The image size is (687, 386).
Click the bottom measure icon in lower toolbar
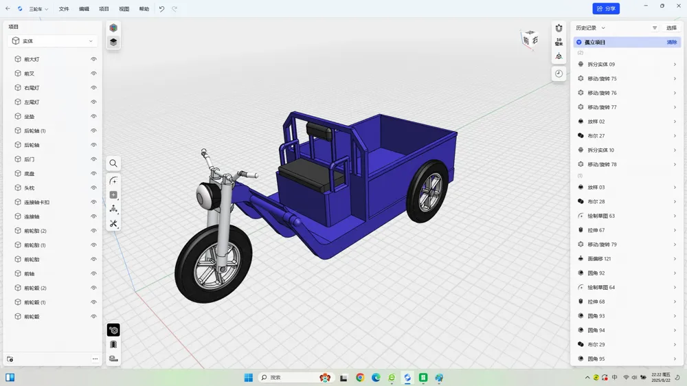click(x=113, y=359)
